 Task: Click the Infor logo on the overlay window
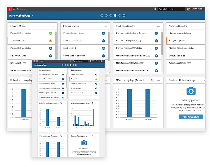(x=34, y=61)
